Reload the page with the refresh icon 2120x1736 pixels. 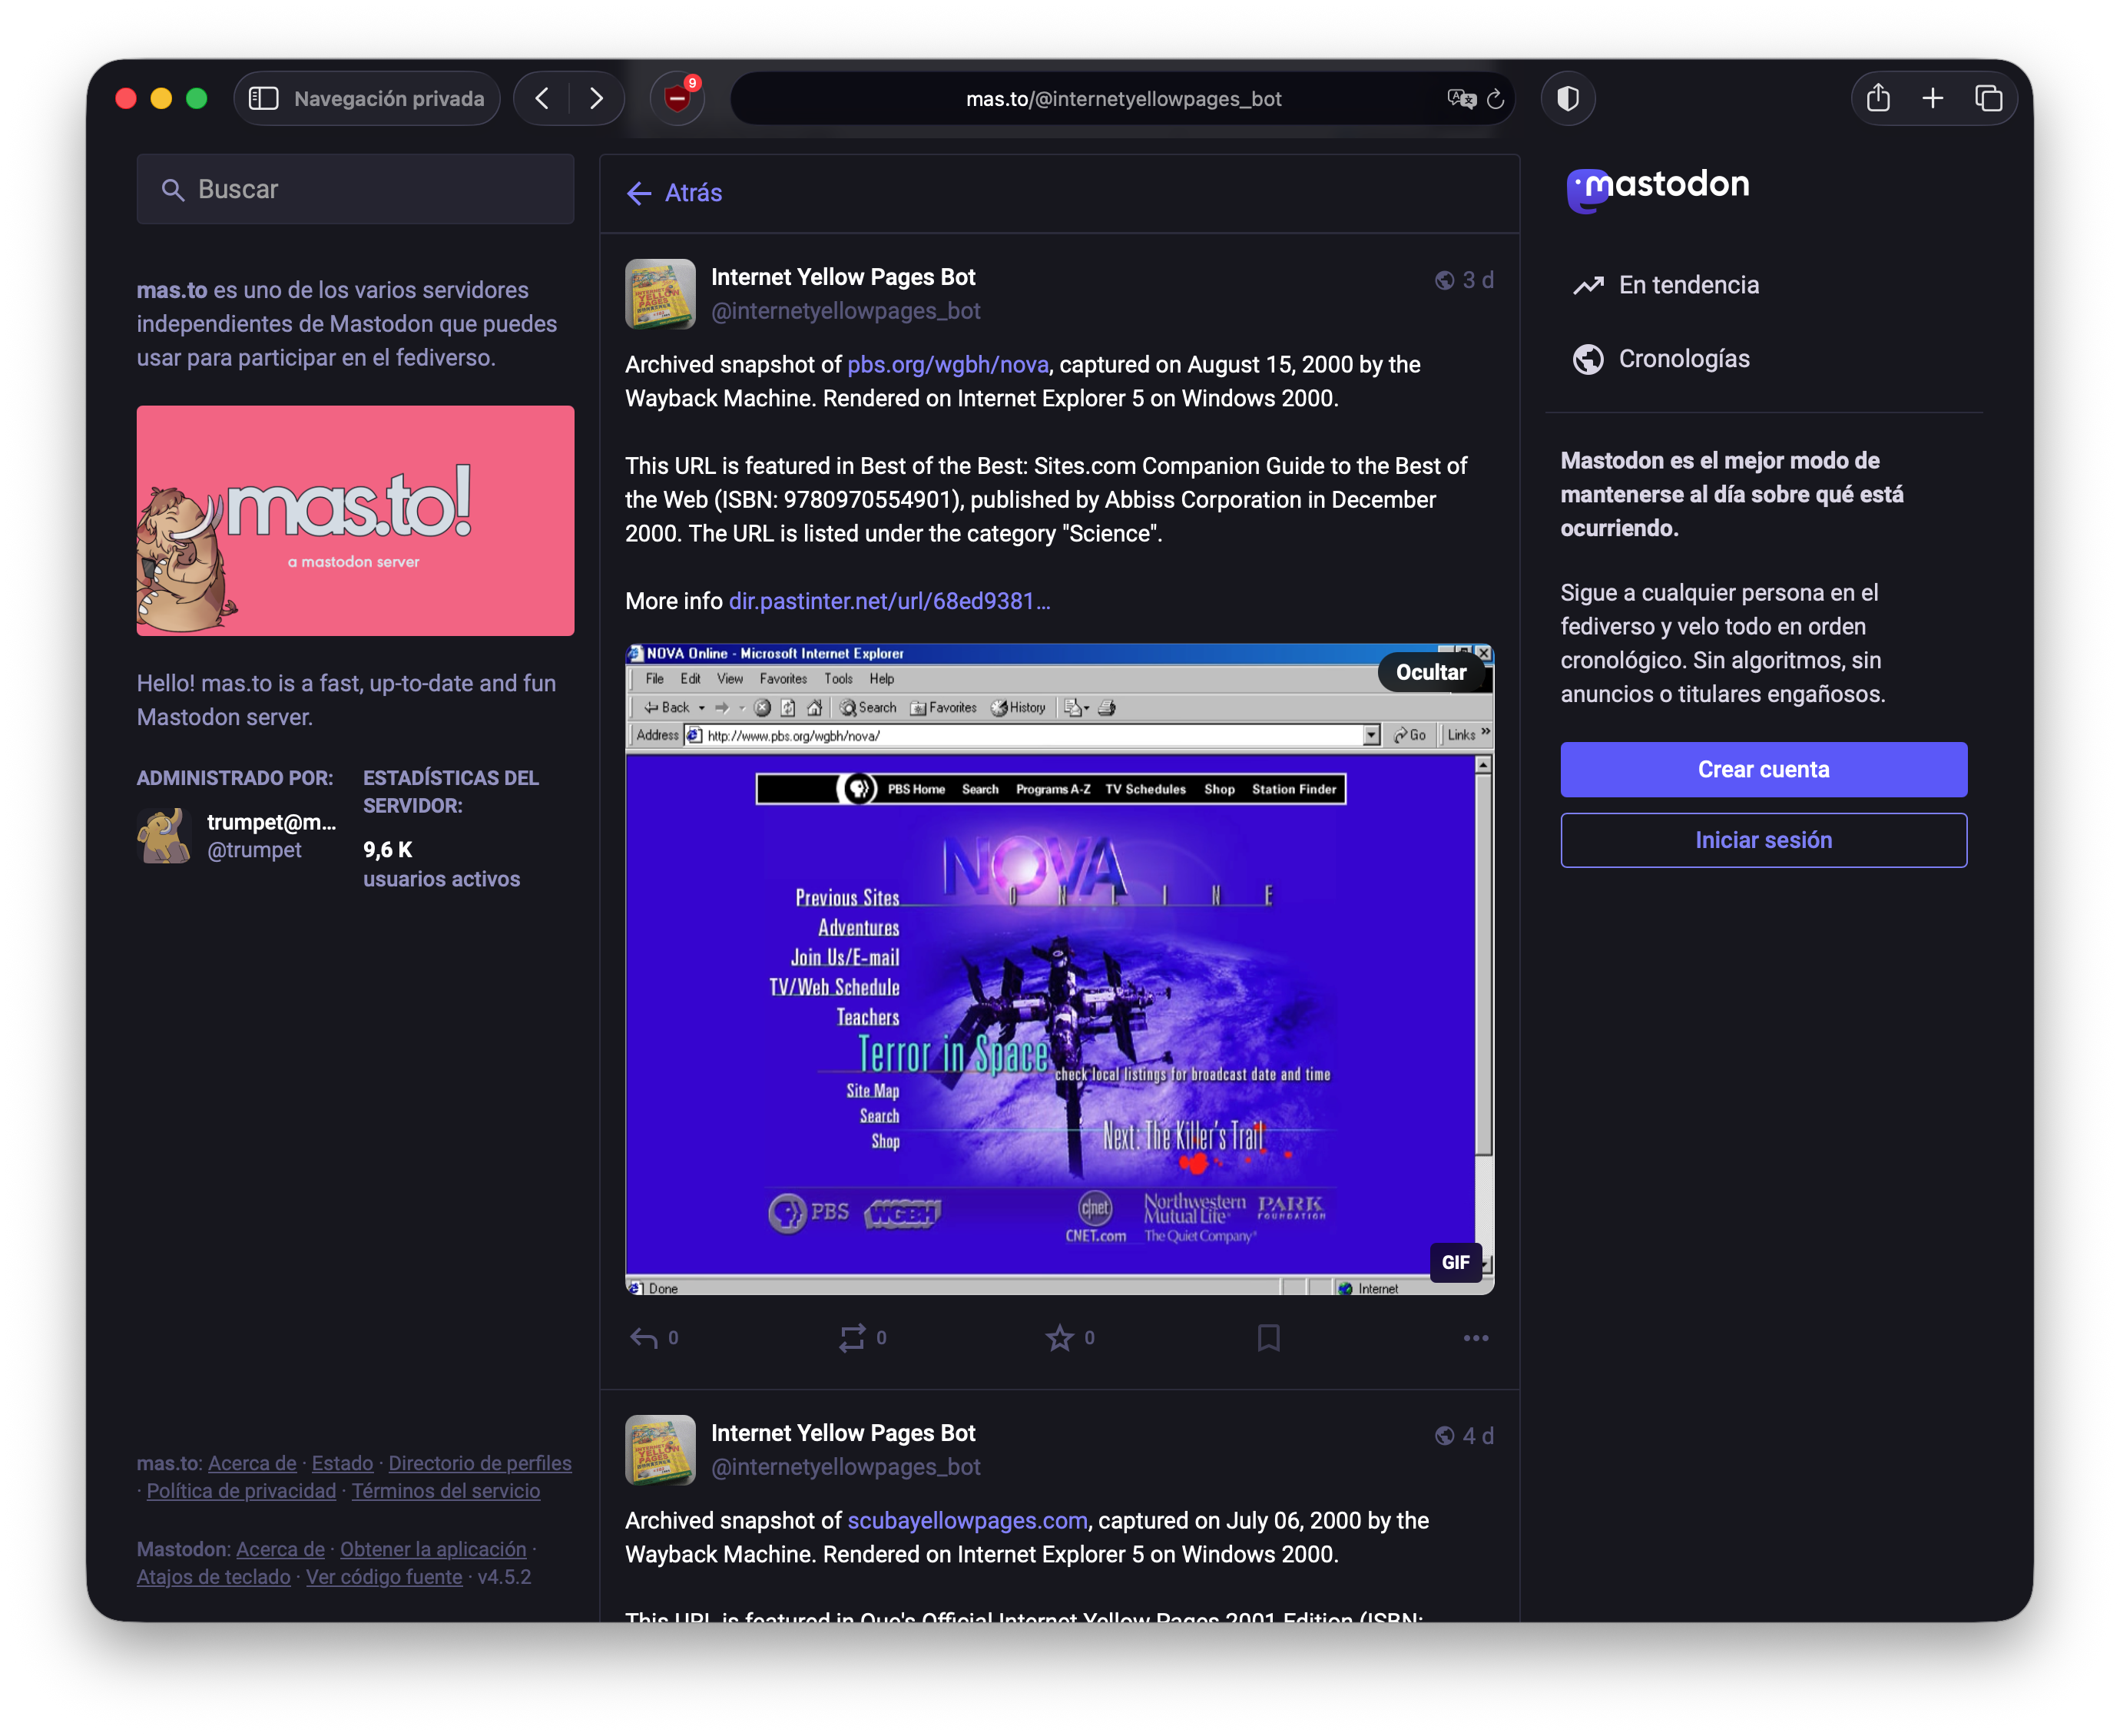pyautogui.click(x=1496, y=98)
